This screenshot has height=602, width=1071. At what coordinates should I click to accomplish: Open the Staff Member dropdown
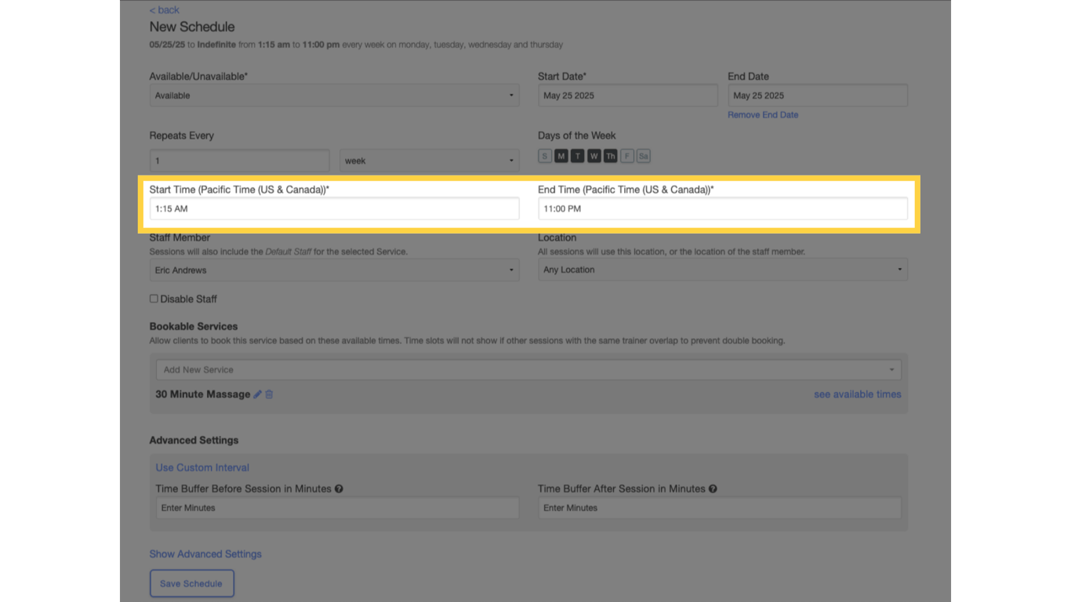click(x=334, y=270)
